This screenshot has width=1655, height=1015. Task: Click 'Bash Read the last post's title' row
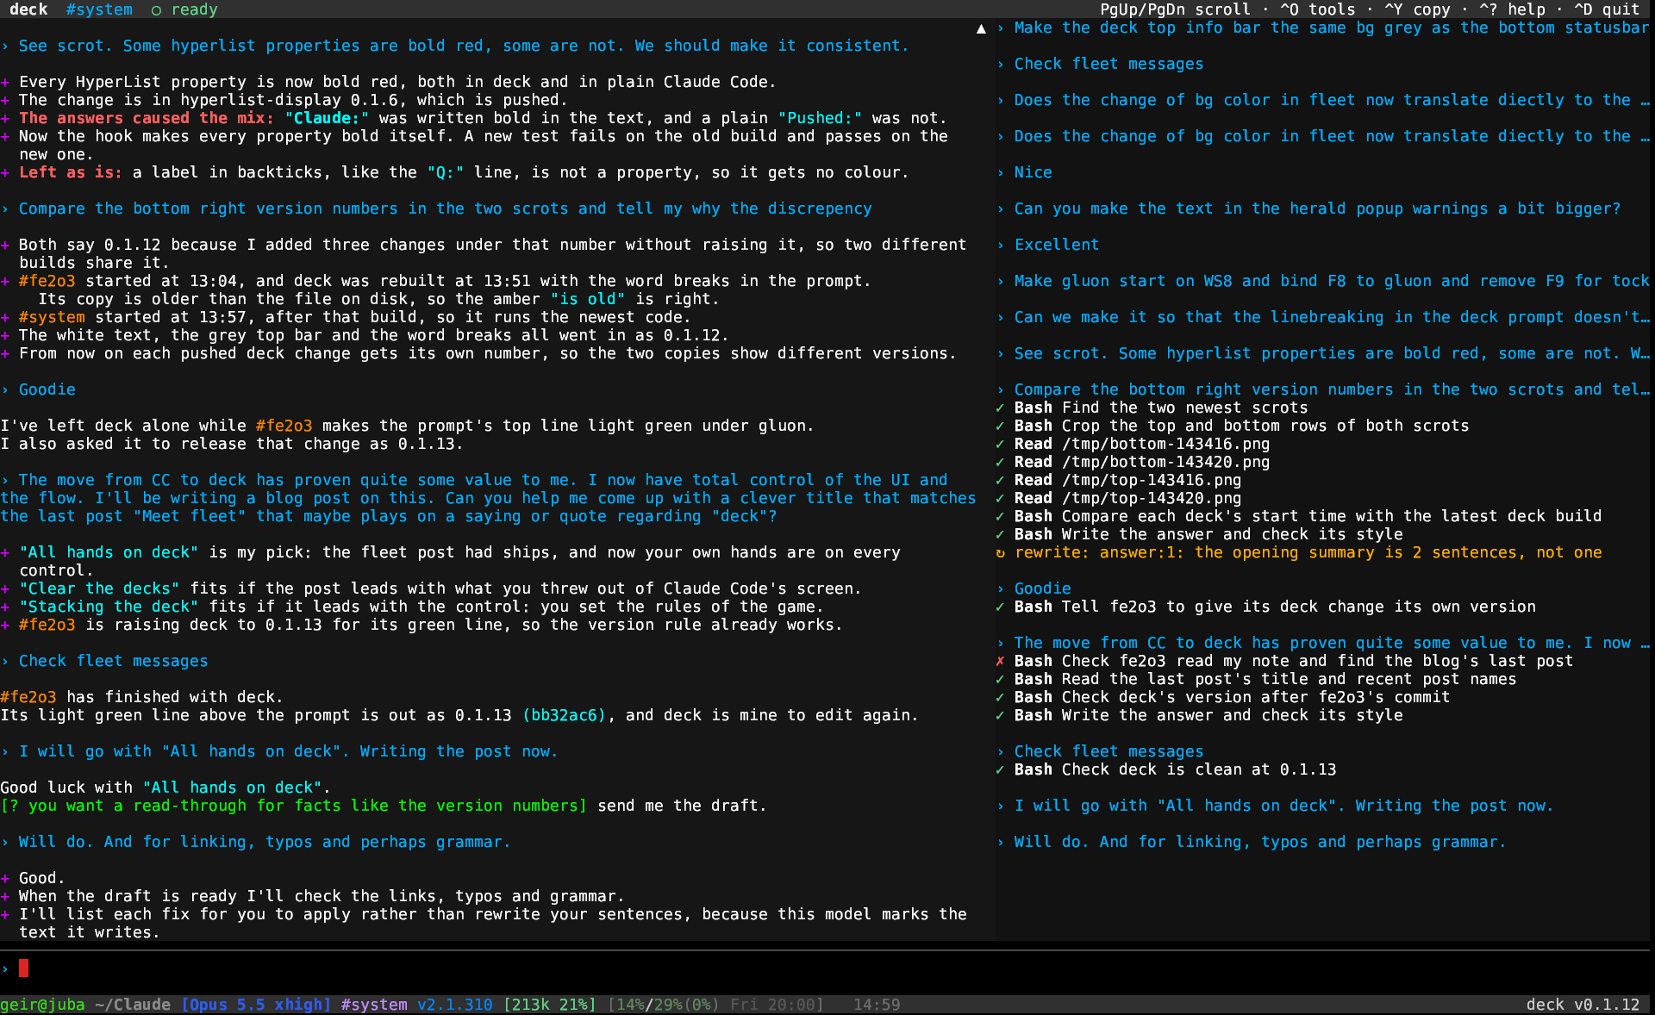point(1265,679)
